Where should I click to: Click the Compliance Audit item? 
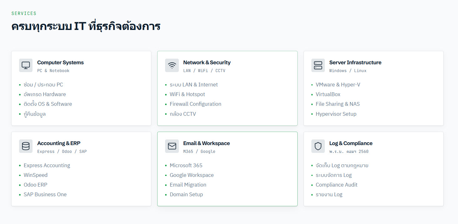click(x=336, y=185)
